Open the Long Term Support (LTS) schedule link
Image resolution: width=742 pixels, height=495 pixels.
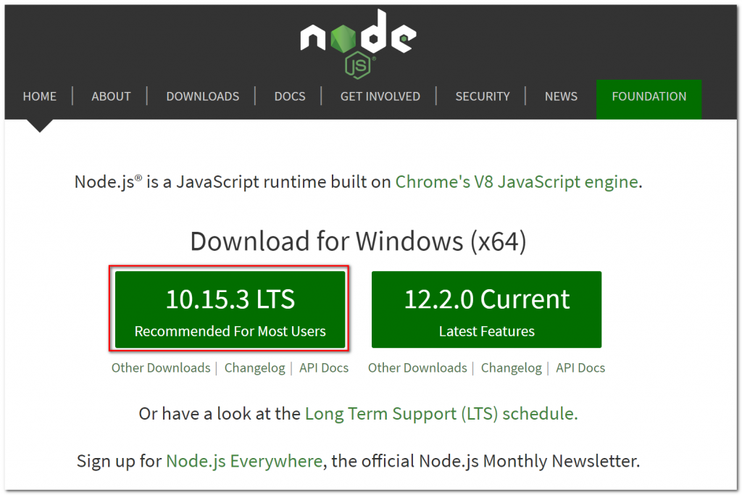(x=441, y=414)
